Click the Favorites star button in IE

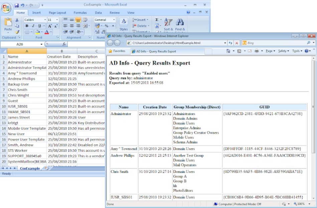pyautogui.click(x=117, y=51)
